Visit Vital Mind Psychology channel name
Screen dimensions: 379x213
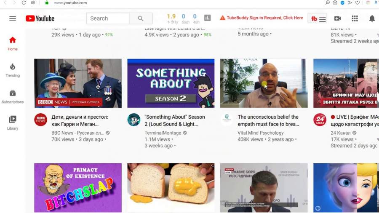click(x=260, y=133)
